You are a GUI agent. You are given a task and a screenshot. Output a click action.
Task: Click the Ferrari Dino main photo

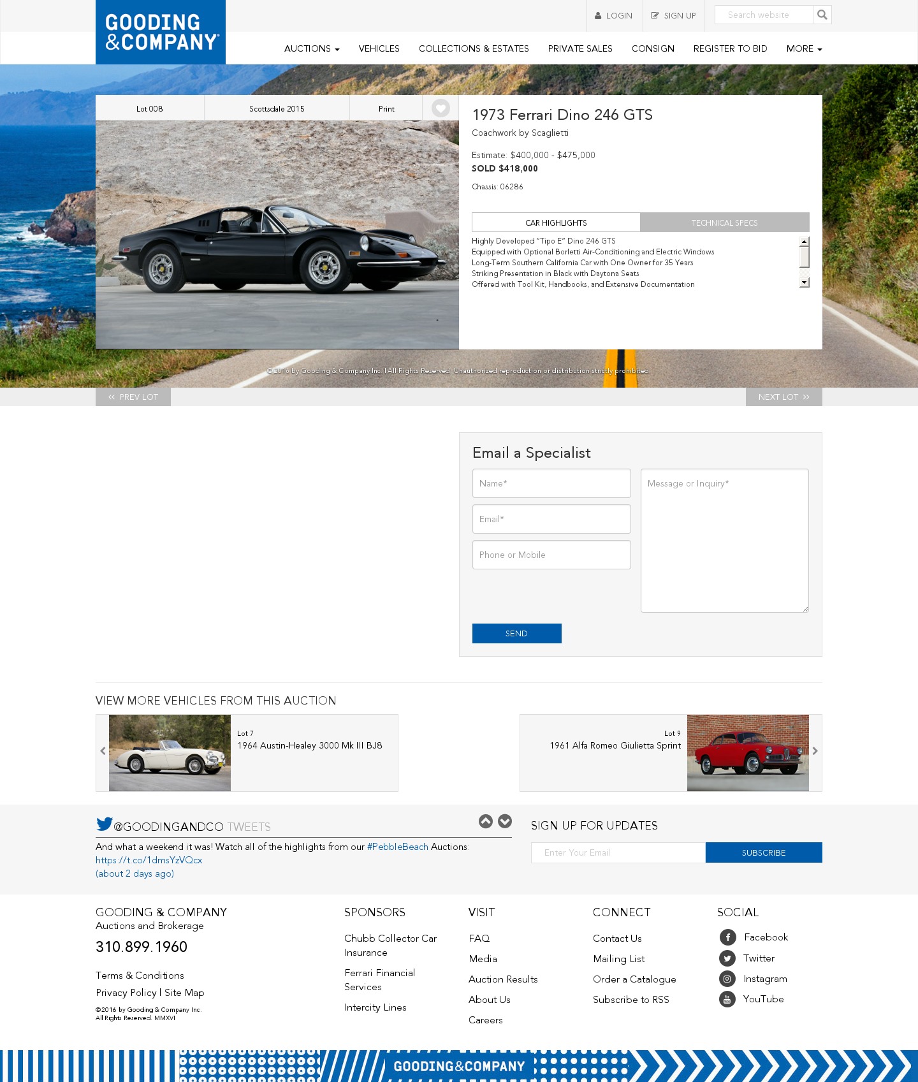click(277, 235)
